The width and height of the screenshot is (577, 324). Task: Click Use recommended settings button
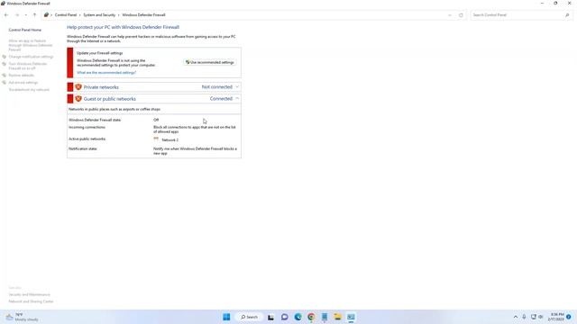pos(210,62)
